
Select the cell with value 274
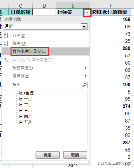(x=111, y=106)
